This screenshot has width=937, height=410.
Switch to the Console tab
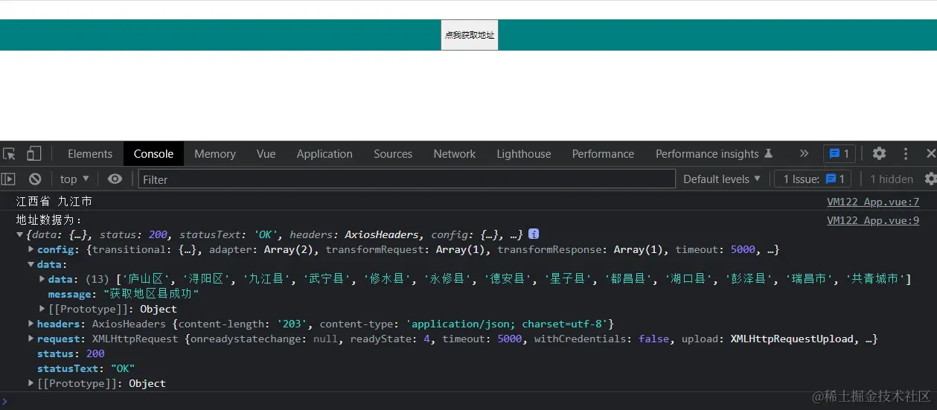pos(153,154)
